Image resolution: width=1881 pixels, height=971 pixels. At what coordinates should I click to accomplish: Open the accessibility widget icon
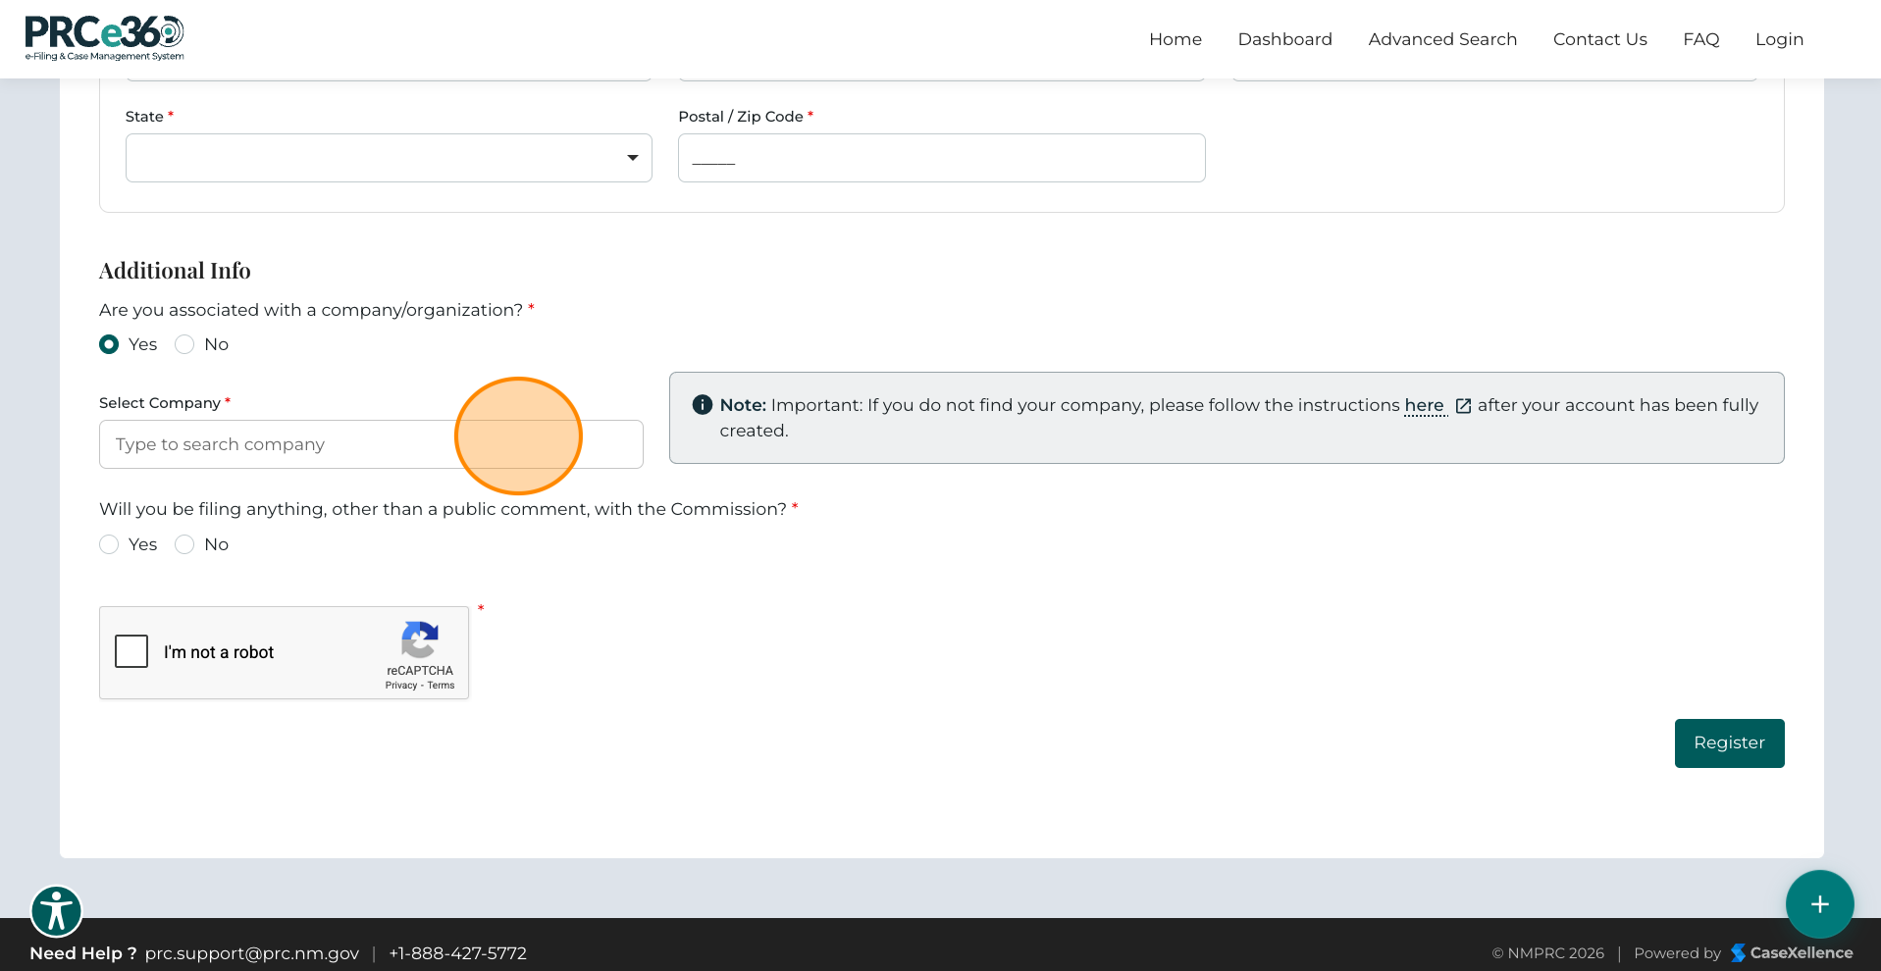(56, 911)
